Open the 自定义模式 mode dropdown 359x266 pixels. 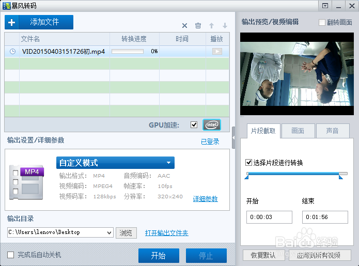[x=115, y=163]
